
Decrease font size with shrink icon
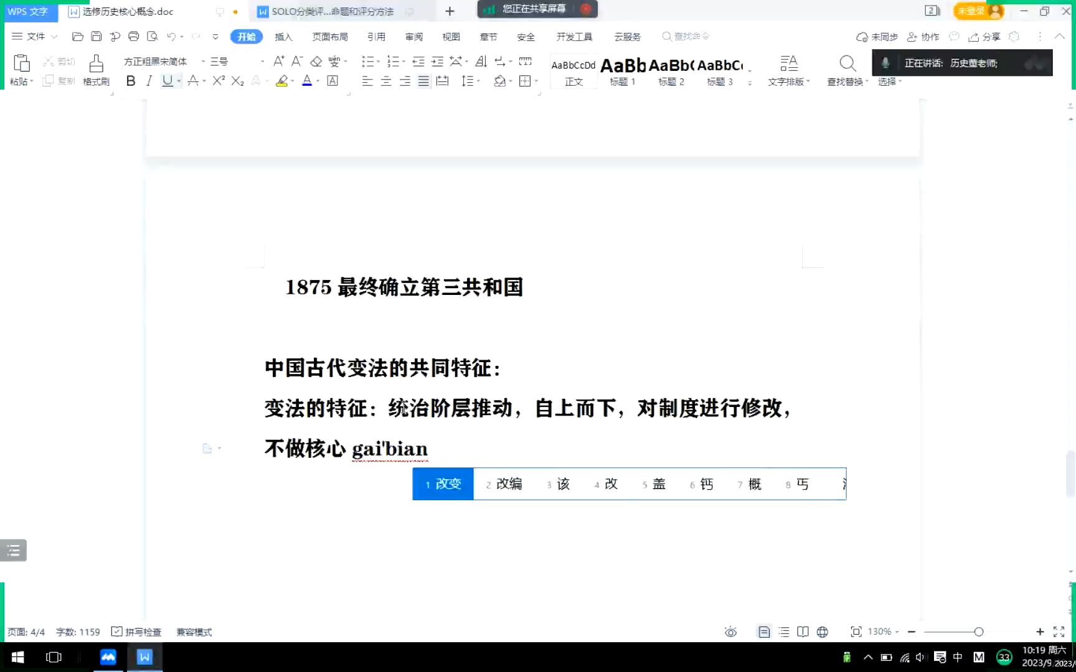pyautogui.click(x=297, y=61)
